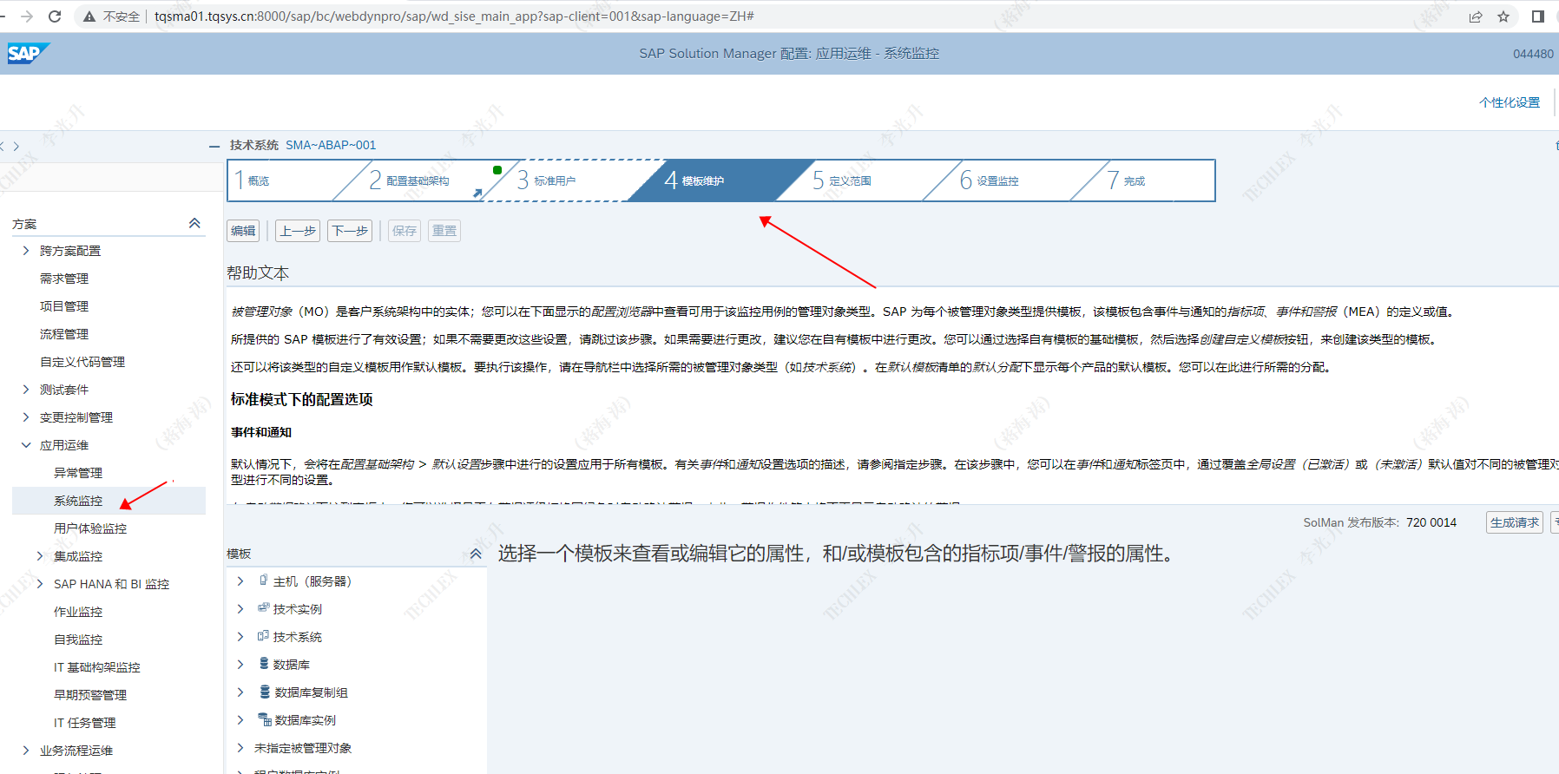Screen dimensions: 1559x774
Task: Open SMA~ABAP~001 technical system link
Action: (331, 145)
